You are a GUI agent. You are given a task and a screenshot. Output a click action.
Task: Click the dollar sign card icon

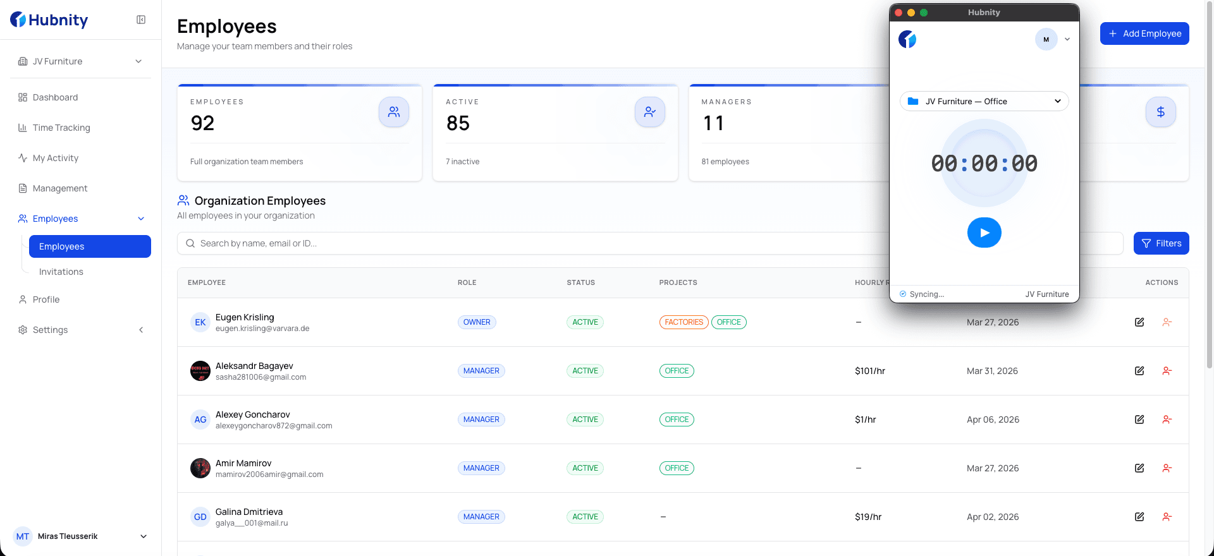pos(1161,112)
